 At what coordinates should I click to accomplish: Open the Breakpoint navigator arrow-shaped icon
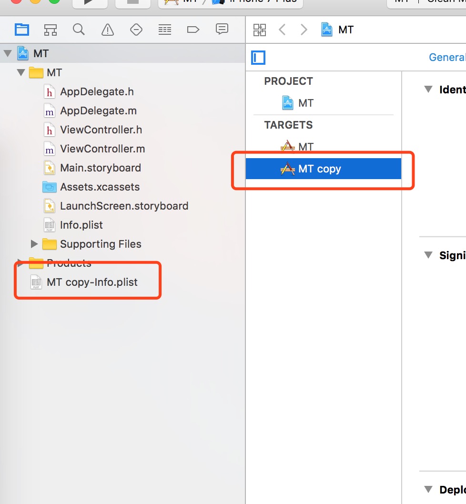tap(193, 30)
